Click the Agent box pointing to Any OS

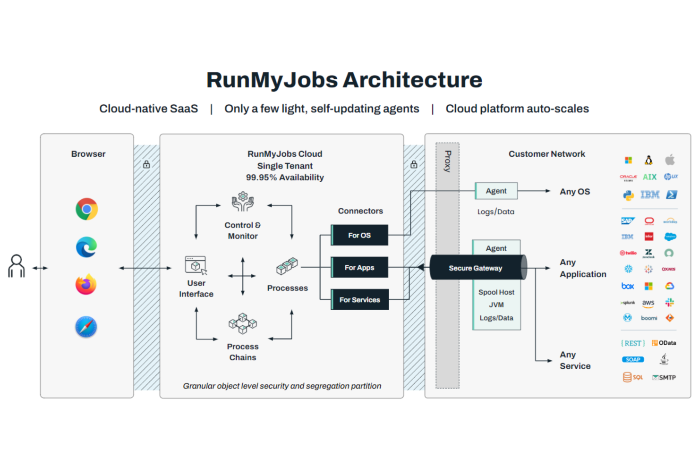(x=496, y=191)
